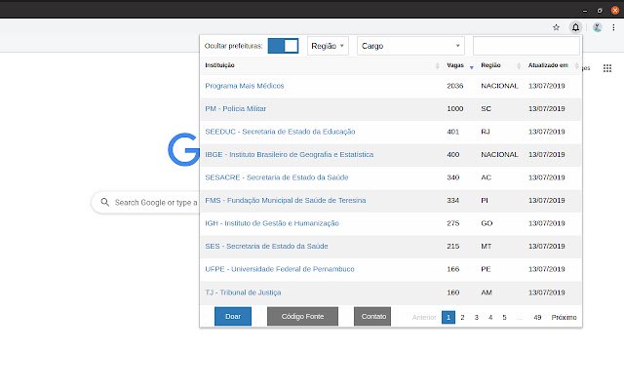Viewport: 624px width, 390px height.
Task: Click the bookmark star icon
Action: coord(556,27)
